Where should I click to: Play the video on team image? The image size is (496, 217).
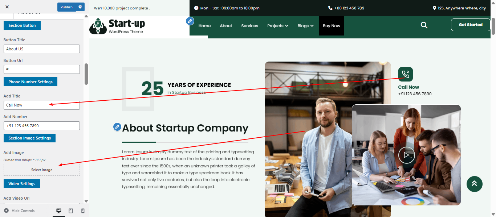(406, 155)
